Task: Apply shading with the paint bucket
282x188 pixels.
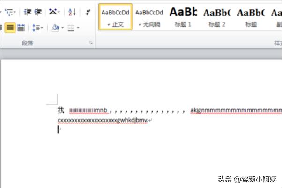Action: (54, 28)
